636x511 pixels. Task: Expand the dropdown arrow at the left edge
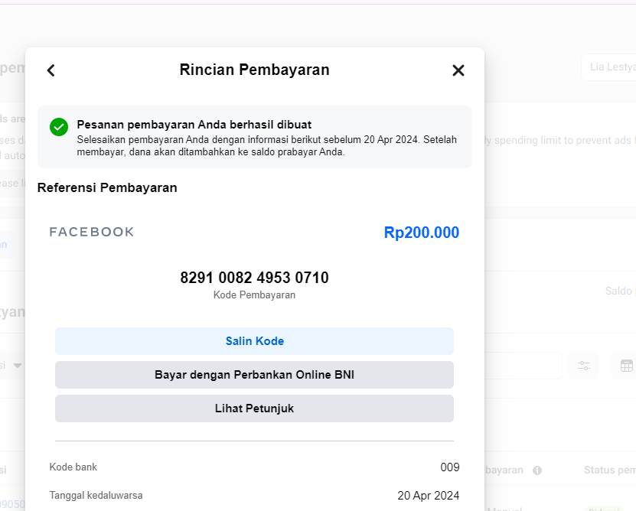click(x=17, y=366)
